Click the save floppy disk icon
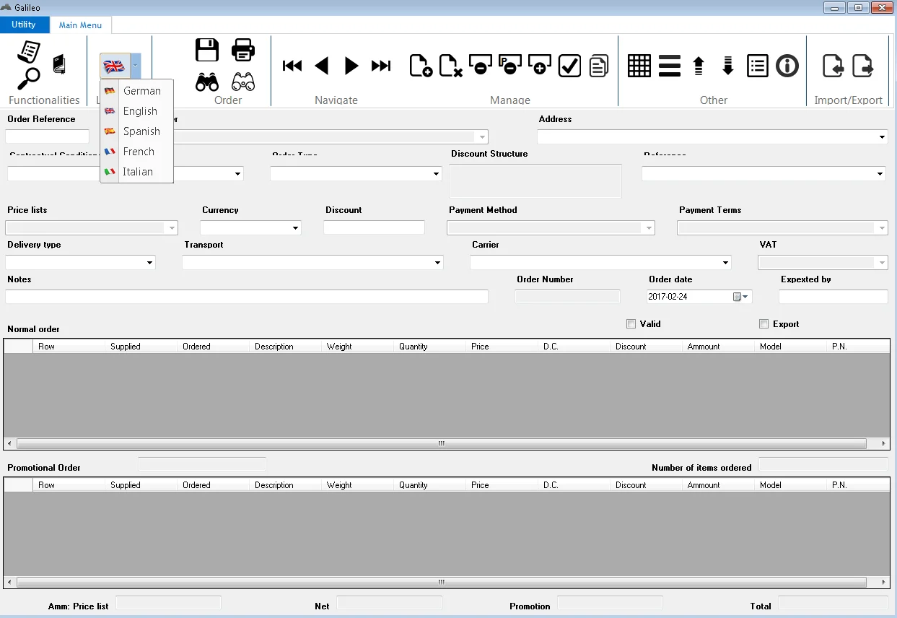Image resolution: width=897 pixels, height=618 pixels. [x=207, y=50]
